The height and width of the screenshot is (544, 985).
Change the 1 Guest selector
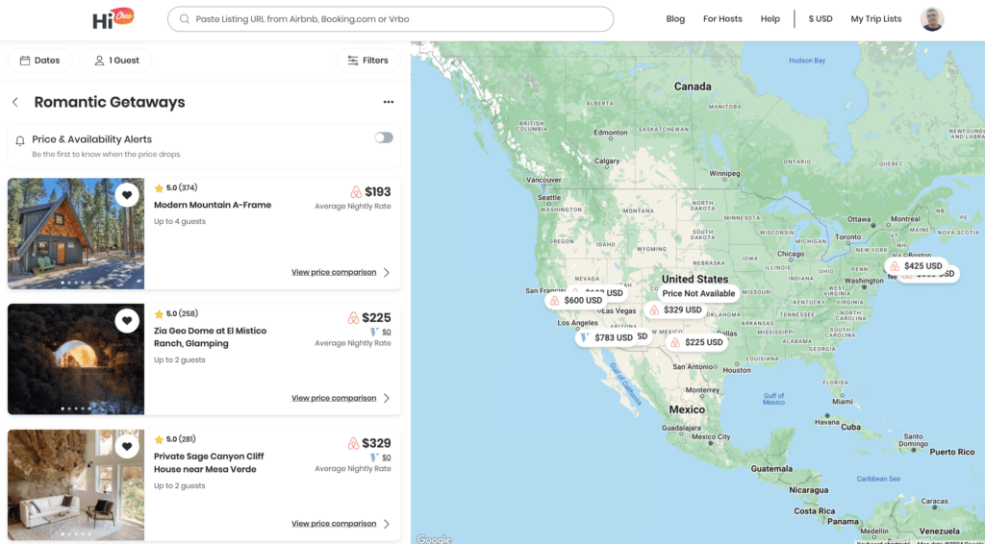pyautogui.click(x=116, y=61)
